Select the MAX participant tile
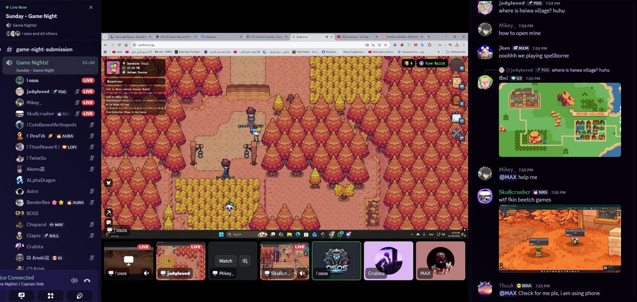This screenshot has height=302, width=637. pos(441,261)
